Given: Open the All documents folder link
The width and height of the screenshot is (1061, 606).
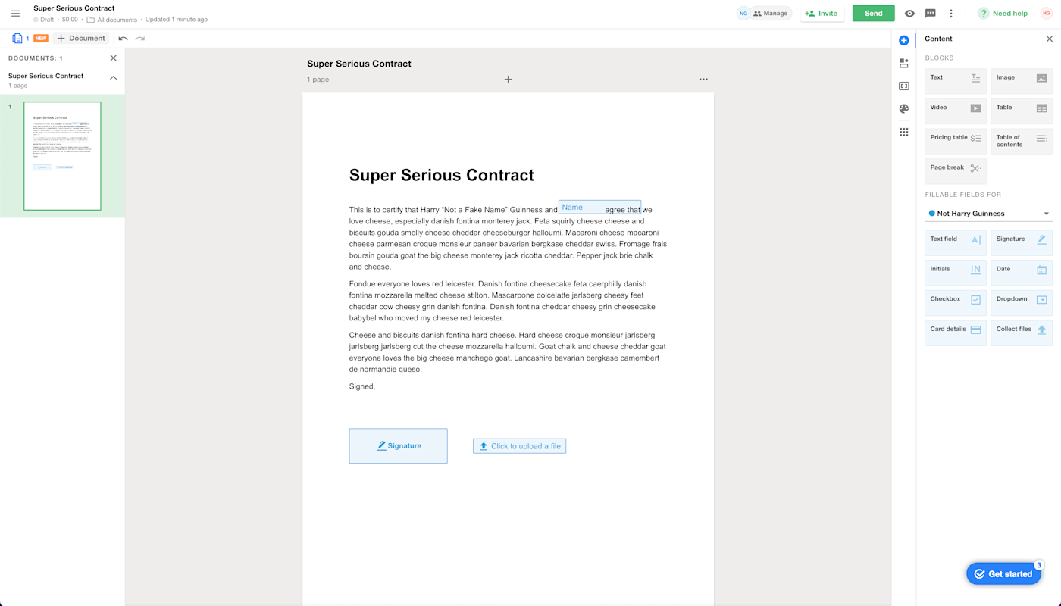Looking at the screenshot, I should point(112,20).
